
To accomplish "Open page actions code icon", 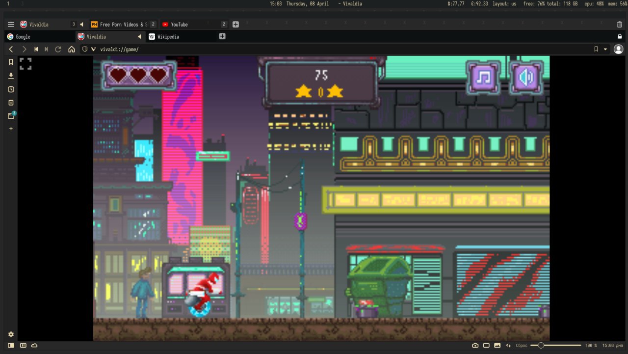I will pos(508,346).
